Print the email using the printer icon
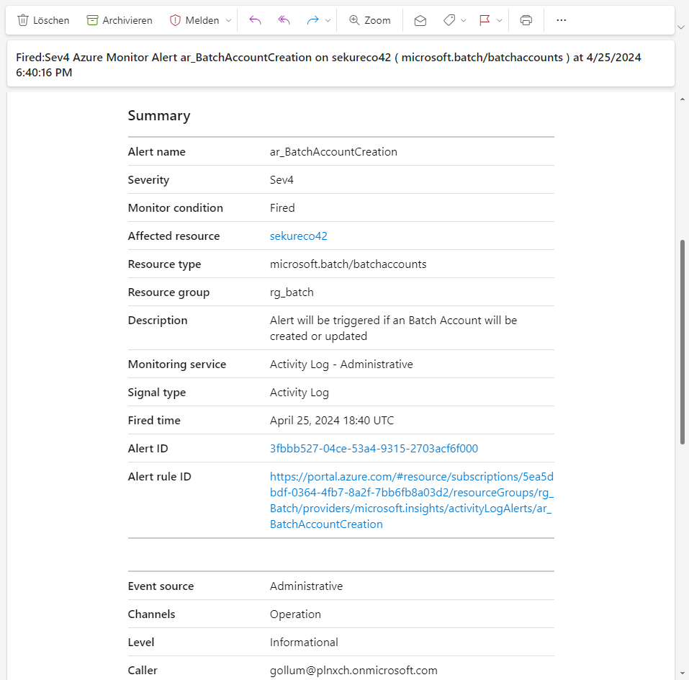Viewport: 689px width, 680px height. (x=526, y=20)
